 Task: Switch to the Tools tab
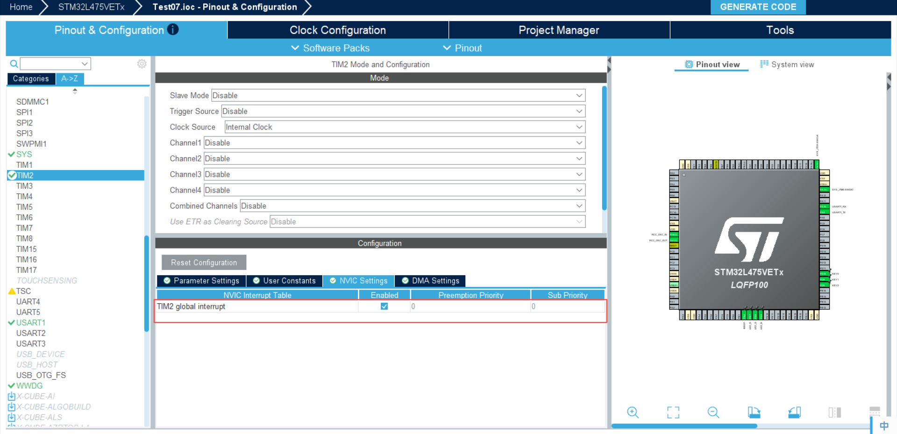[x=780, y=30]
